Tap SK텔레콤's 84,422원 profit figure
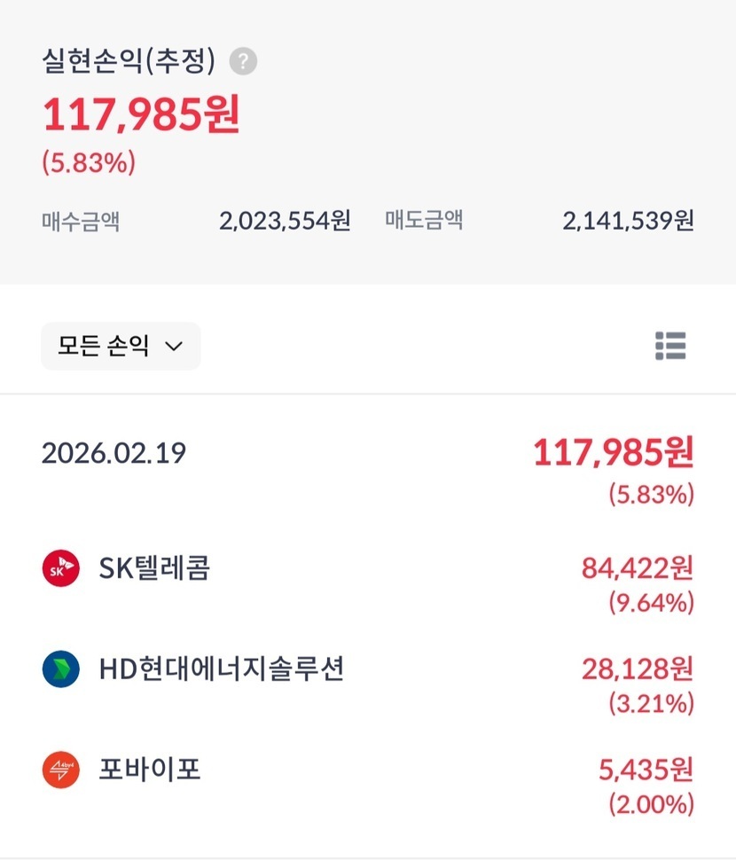Screen dimensions: 736x868 coord(638,567)
